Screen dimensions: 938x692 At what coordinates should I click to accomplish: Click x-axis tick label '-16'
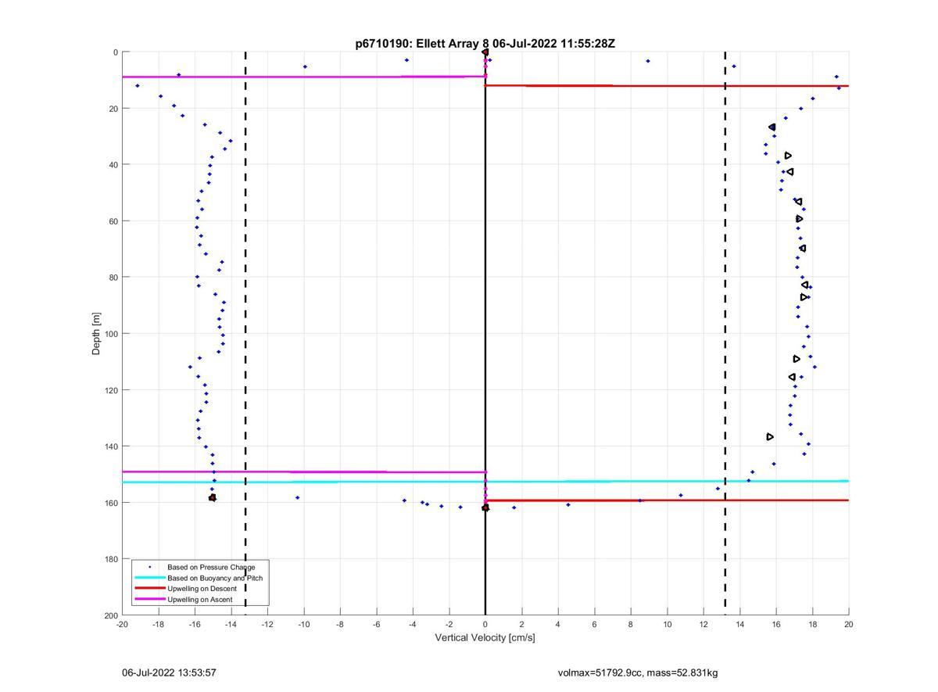(x=195, y=624)
